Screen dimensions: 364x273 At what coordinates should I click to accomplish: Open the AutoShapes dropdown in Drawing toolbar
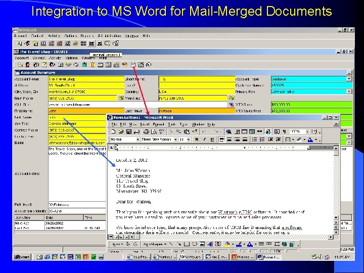155,244
